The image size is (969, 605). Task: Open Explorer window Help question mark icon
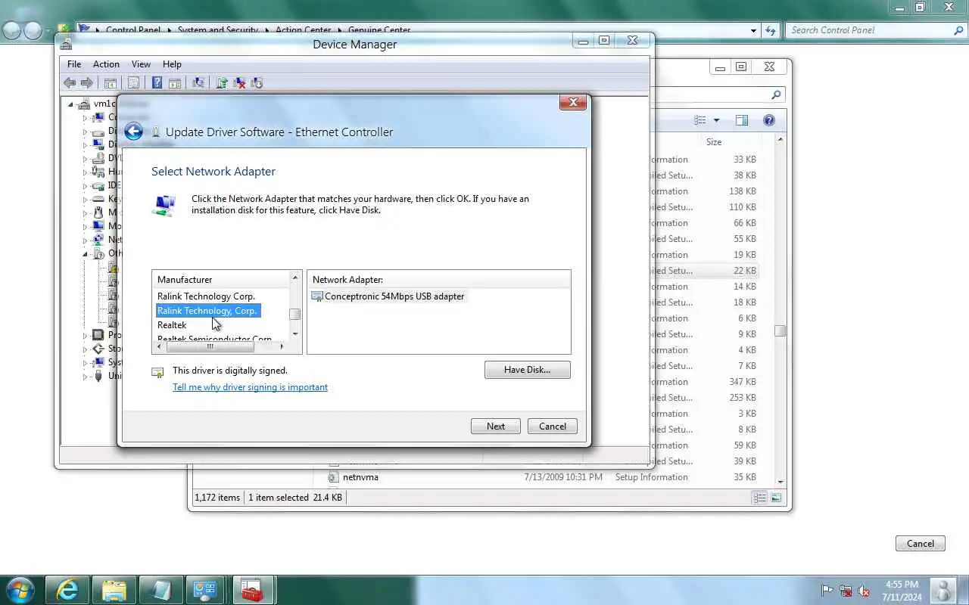769,120
